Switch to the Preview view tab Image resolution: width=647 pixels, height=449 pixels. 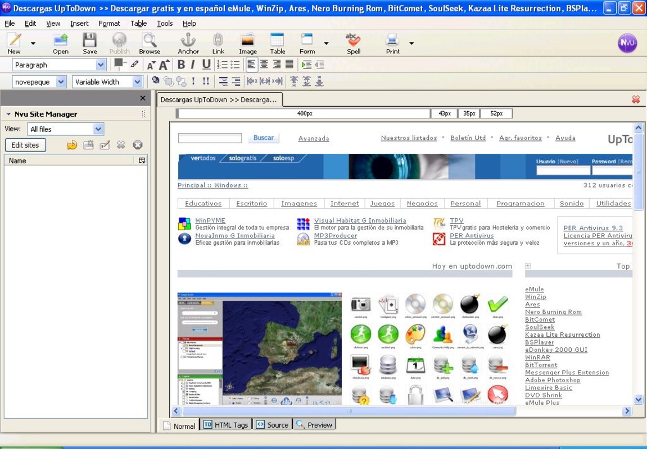(x=314, y=425)
